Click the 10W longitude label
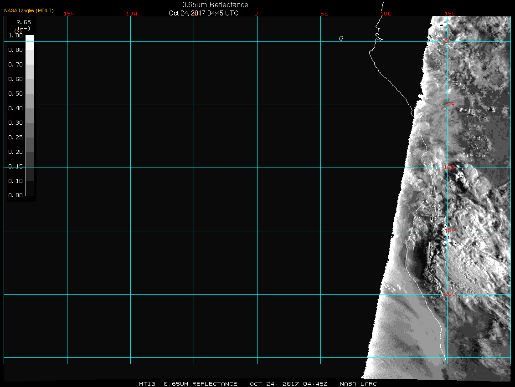Screen dimensions: 515x387 point(132,14)
